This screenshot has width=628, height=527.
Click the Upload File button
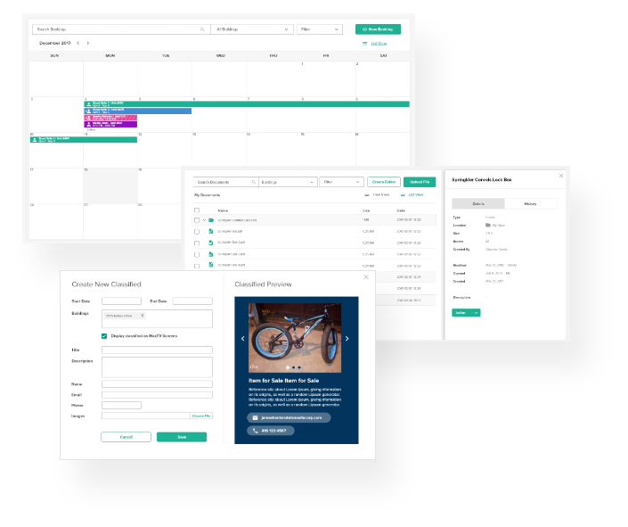tap(419, 182)
